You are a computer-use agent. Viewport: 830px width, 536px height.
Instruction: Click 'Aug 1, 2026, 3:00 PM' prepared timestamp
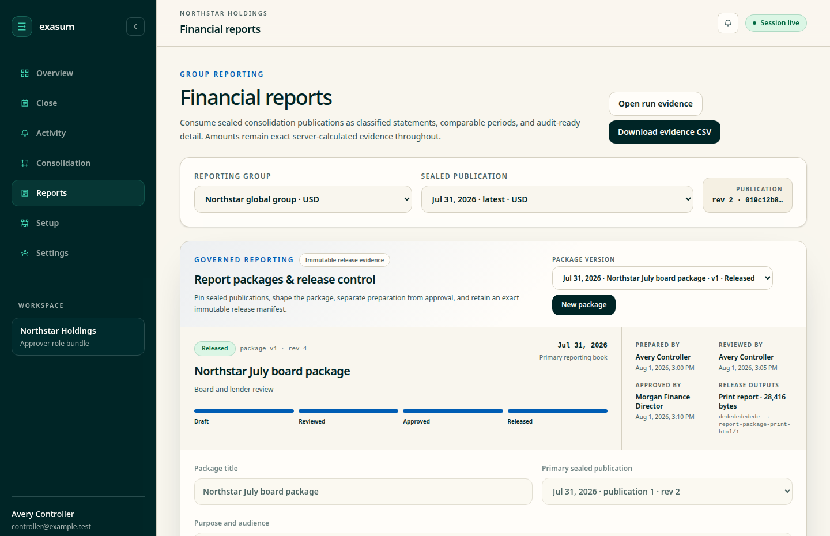[665, 368]
